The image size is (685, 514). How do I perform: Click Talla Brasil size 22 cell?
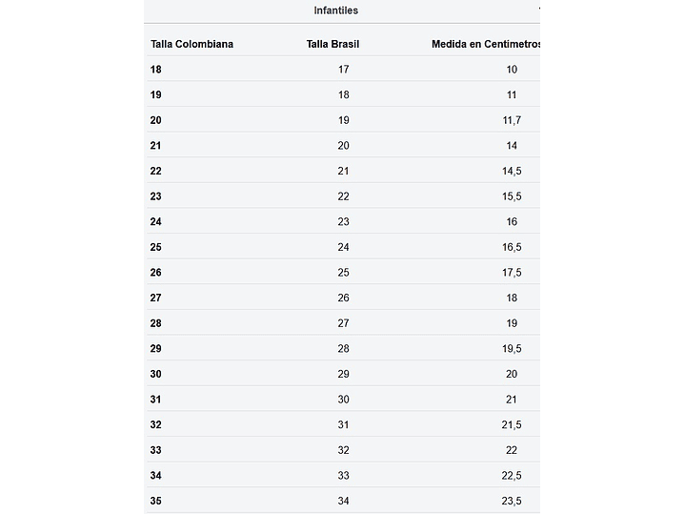point(343,196)
